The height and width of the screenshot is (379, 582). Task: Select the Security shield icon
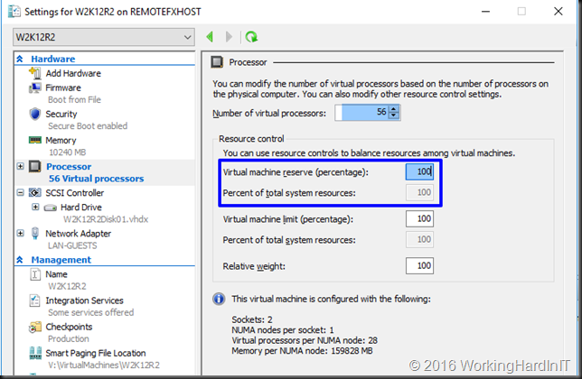[35, 114]
